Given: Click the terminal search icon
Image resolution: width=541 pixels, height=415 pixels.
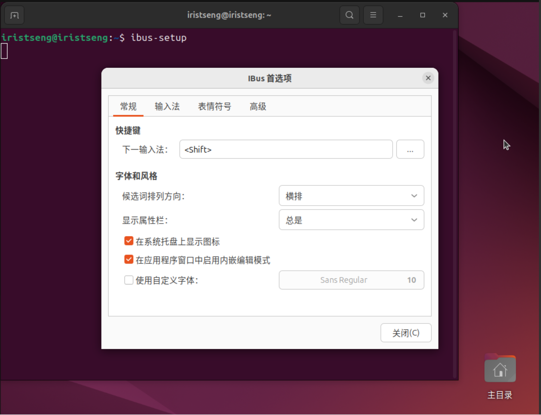Looking at the screenshot, I should coord(349,15).
